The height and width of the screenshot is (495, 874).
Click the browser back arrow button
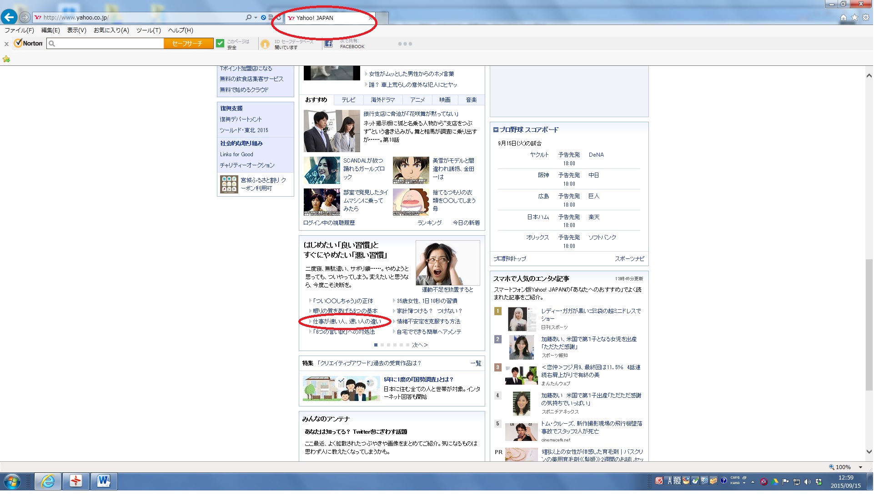click(9, 17)
